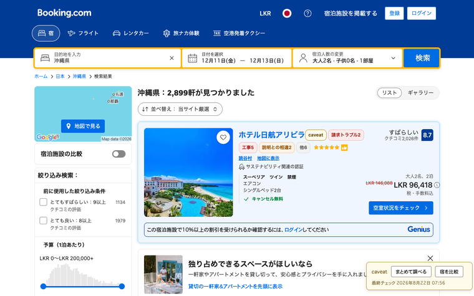This screenshot has width=474, height=296.
Task: Open the date range 12月11日 — 12月13日 picker
Action: (x=237, y=58)
